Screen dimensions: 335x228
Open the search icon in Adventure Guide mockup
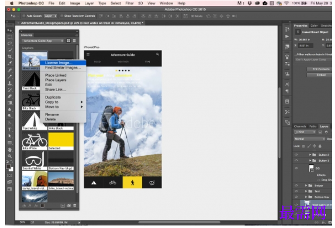tap(158, 54)
